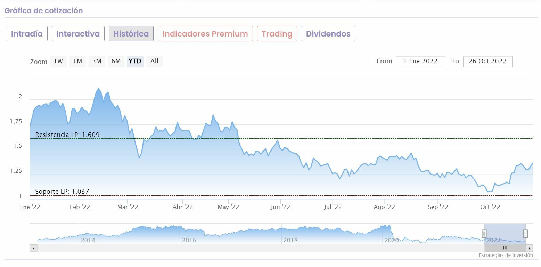Image resolution: width=541 pixels, height=267 pixels.
Task: Select the YTD zoom button
Action: [x=135, y=62]
